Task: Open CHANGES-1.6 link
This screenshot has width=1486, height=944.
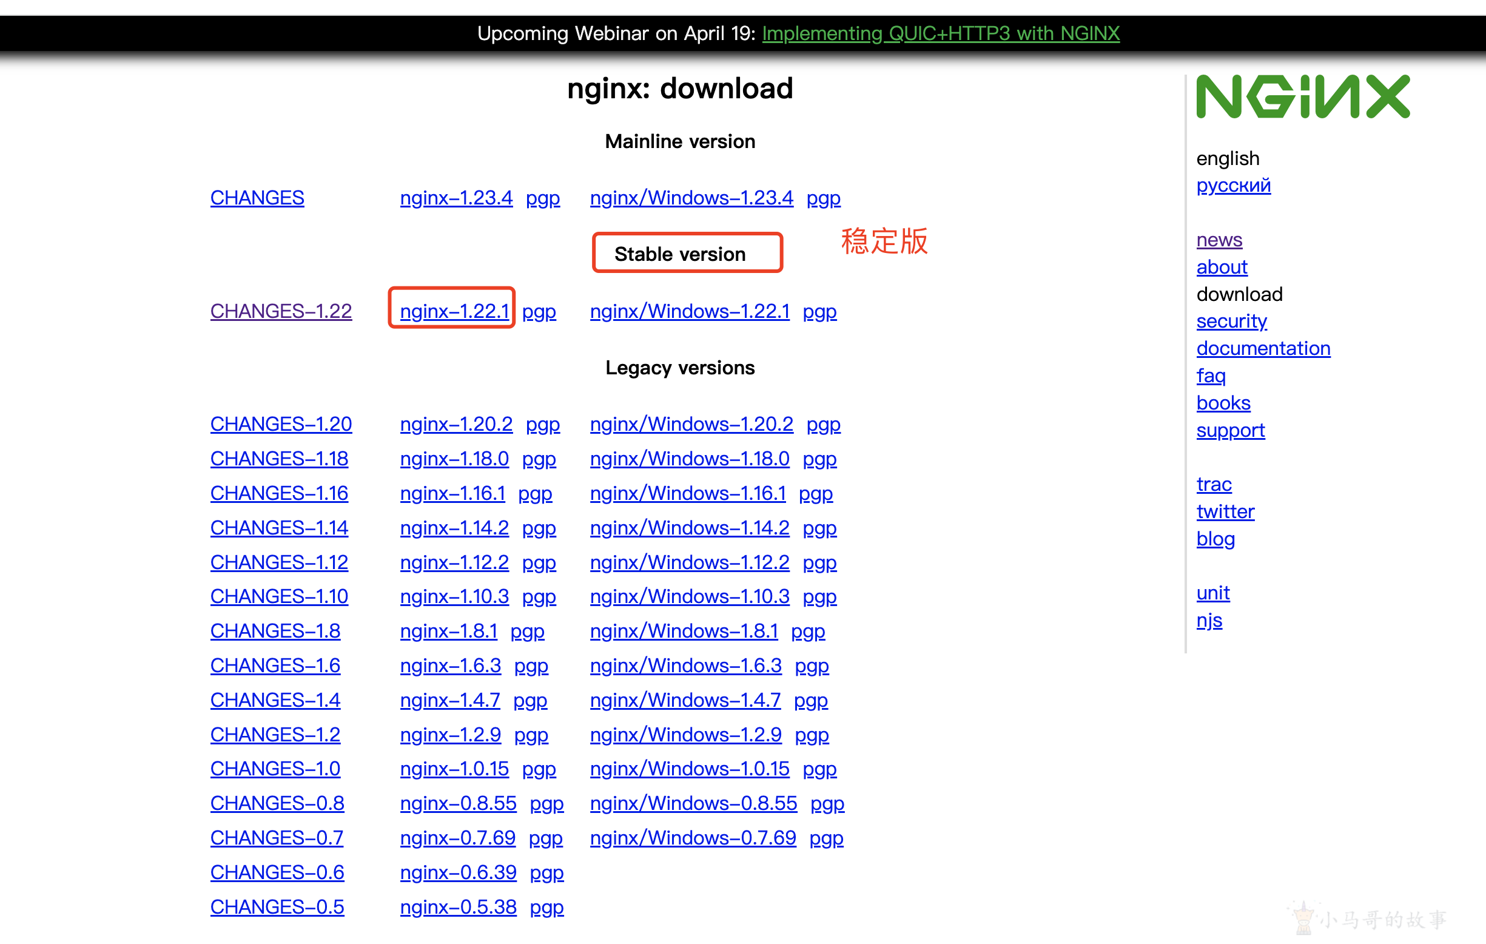Action: (275, 666)
